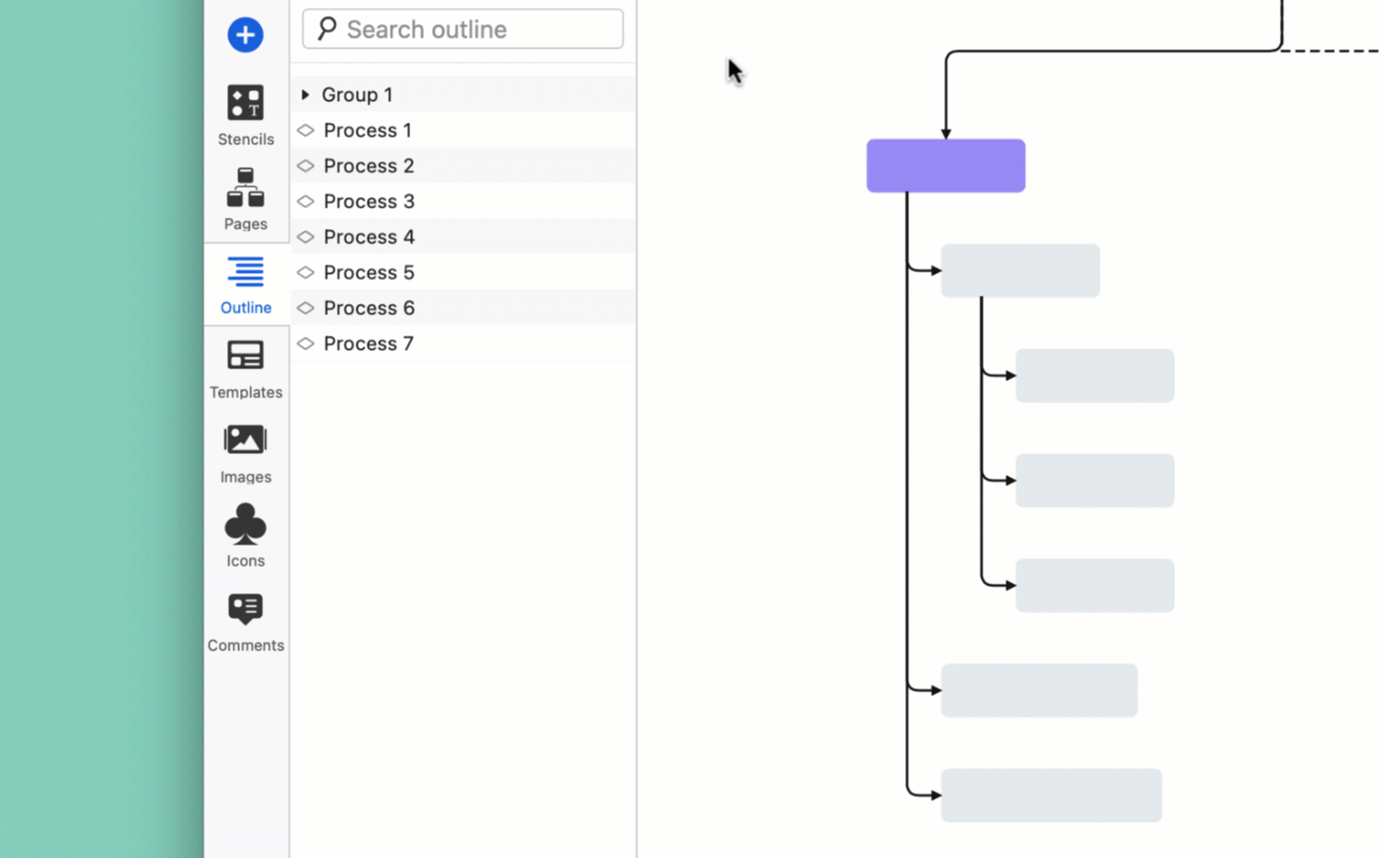Select the Outline sidebar icon
Viewport: 1380px width, 858px height.
click(x=245, y=282)
